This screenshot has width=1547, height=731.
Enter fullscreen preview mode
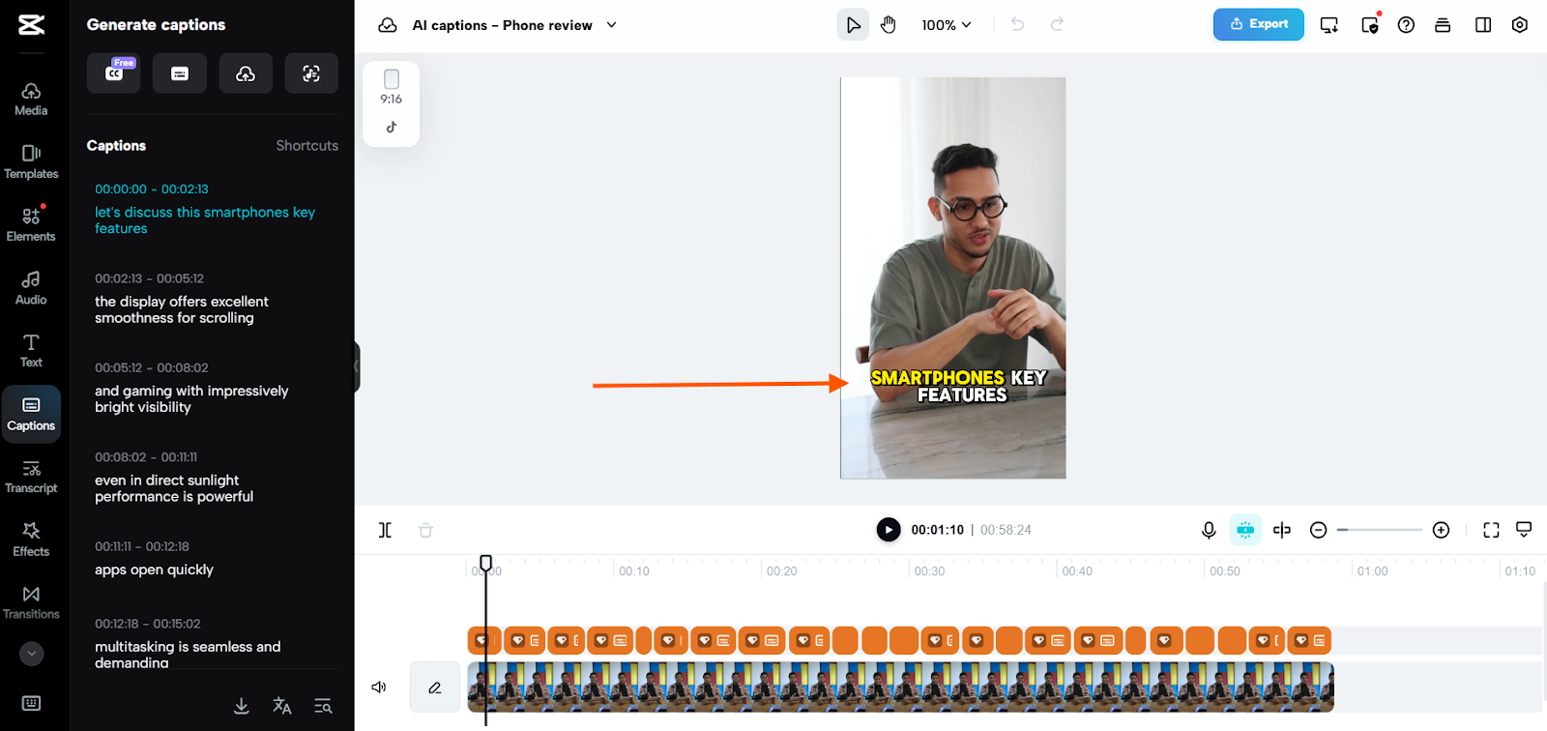(x=1491, y=530)
